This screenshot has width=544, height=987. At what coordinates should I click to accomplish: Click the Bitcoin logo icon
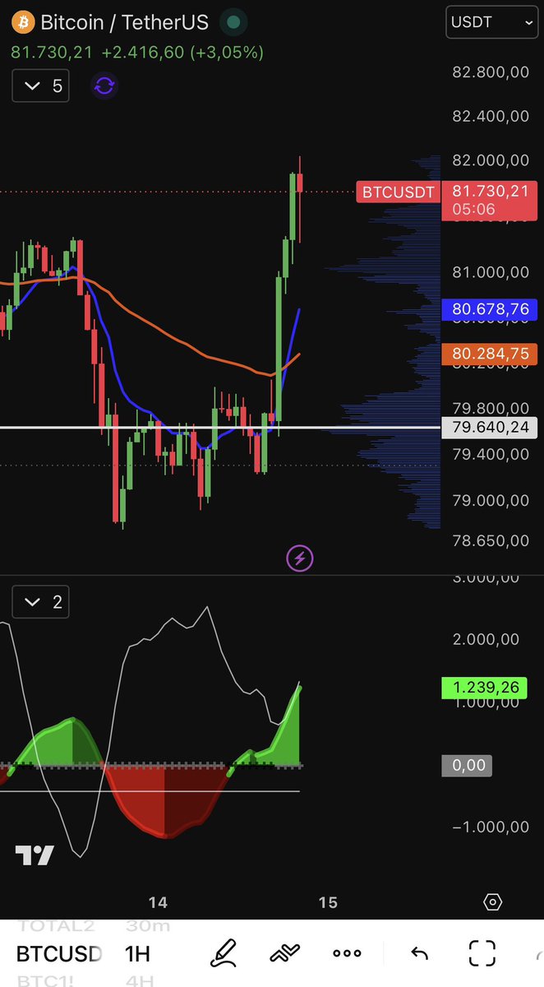21,22
